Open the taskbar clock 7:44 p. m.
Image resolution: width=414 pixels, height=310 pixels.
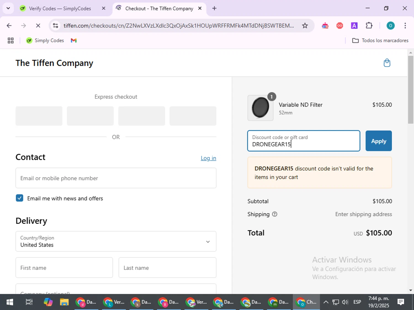[379, 302]
